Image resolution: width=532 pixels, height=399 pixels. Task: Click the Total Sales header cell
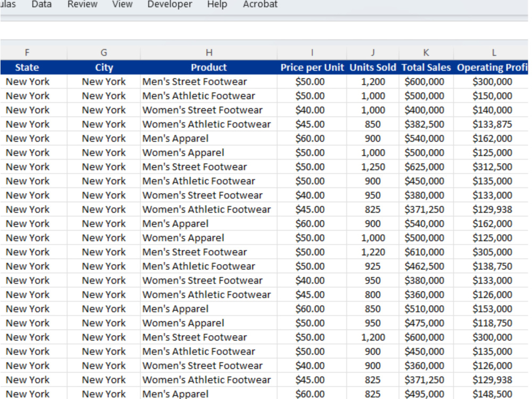(426, 68)
